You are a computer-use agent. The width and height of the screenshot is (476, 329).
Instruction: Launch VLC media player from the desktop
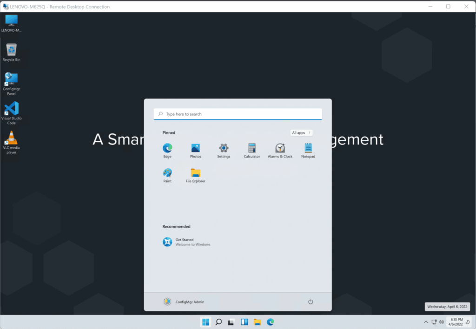point(11,139)
